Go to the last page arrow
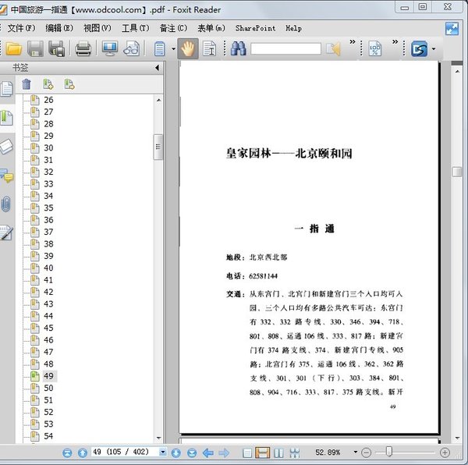Image resolution: width=468 pixels, height=465 pixels. coord(191,453)
